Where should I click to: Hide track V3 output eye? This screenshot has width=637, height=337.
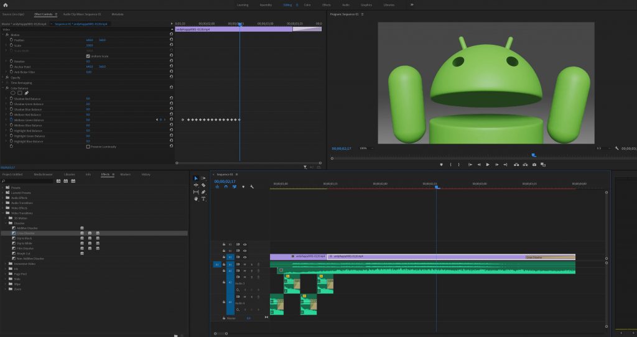[244, 244]
